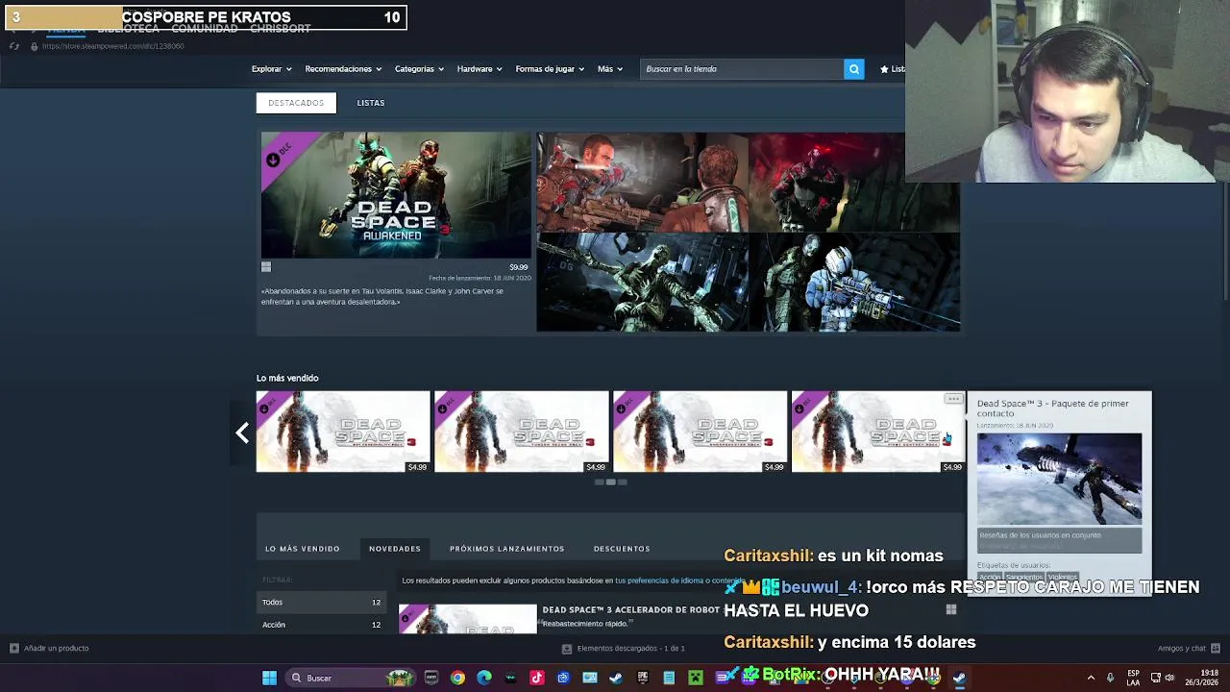Open the three-dots options on hovered Dead Space capsule

pos(953,399)
